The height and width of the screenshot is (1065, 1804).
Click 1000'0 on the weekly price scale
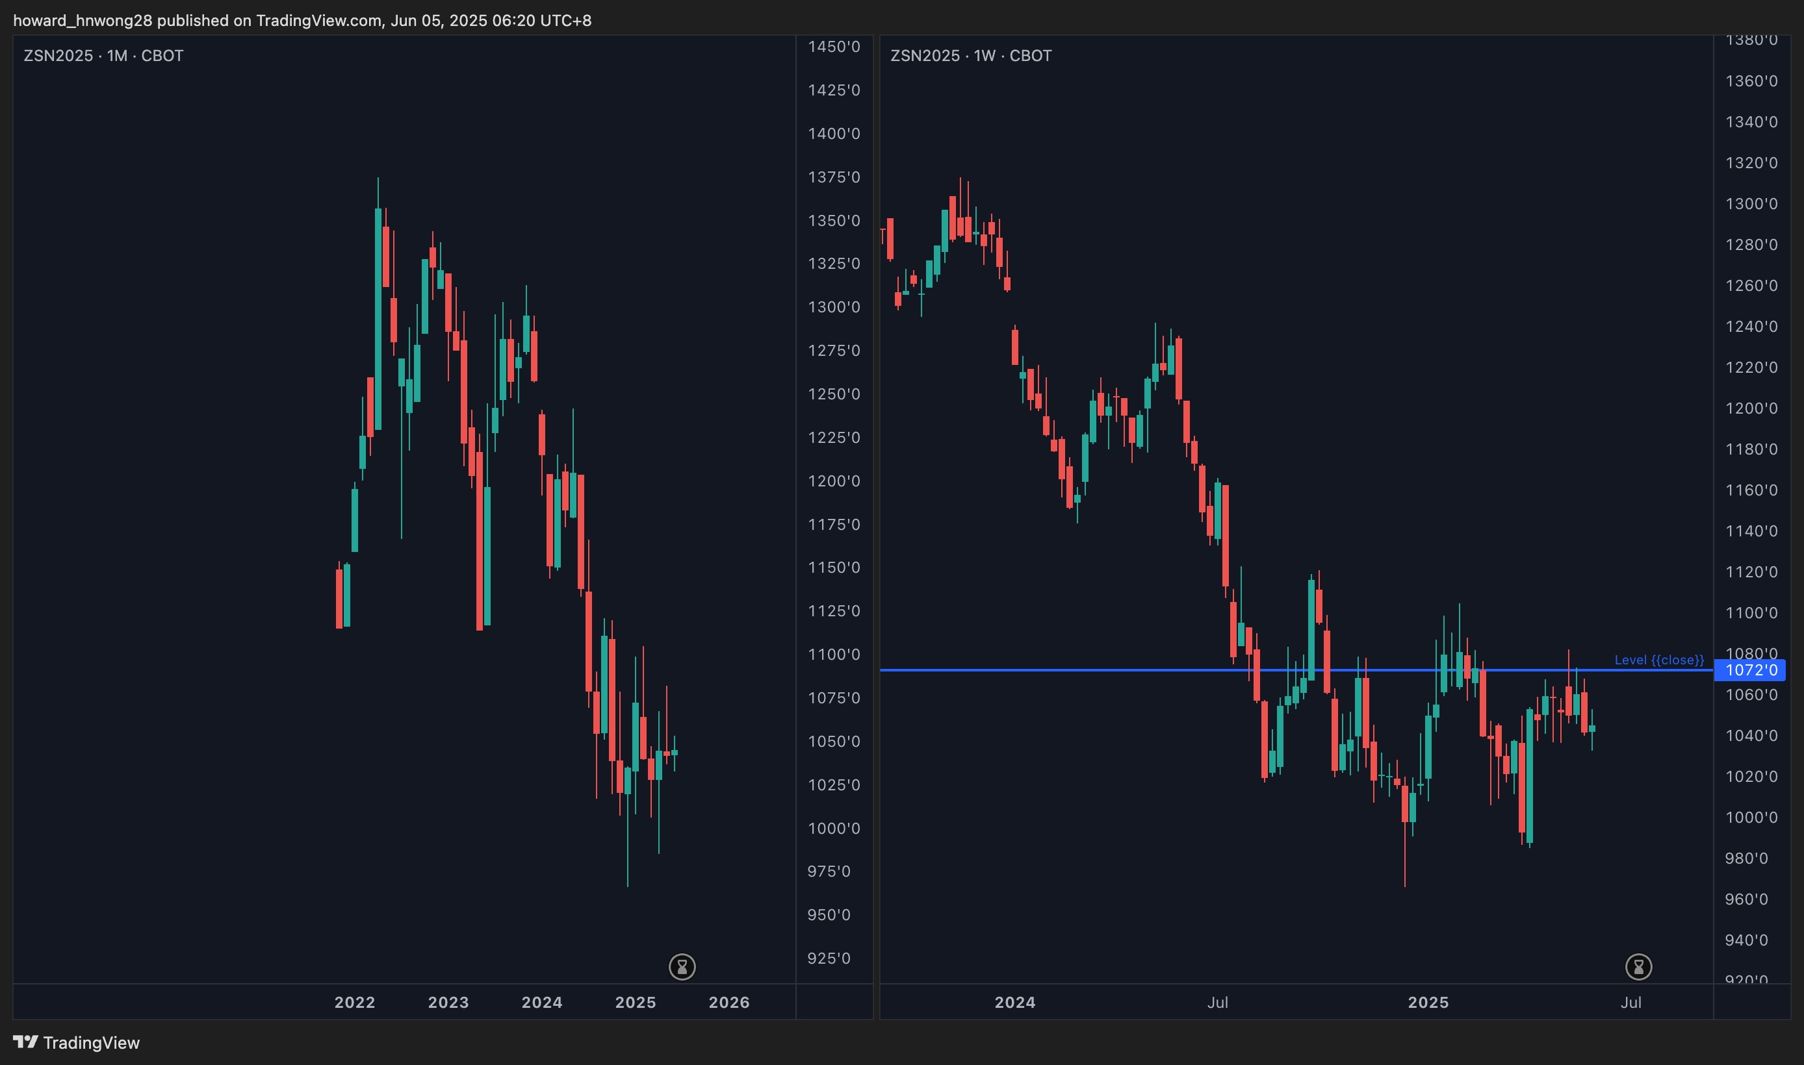(x=1751, y=818)
